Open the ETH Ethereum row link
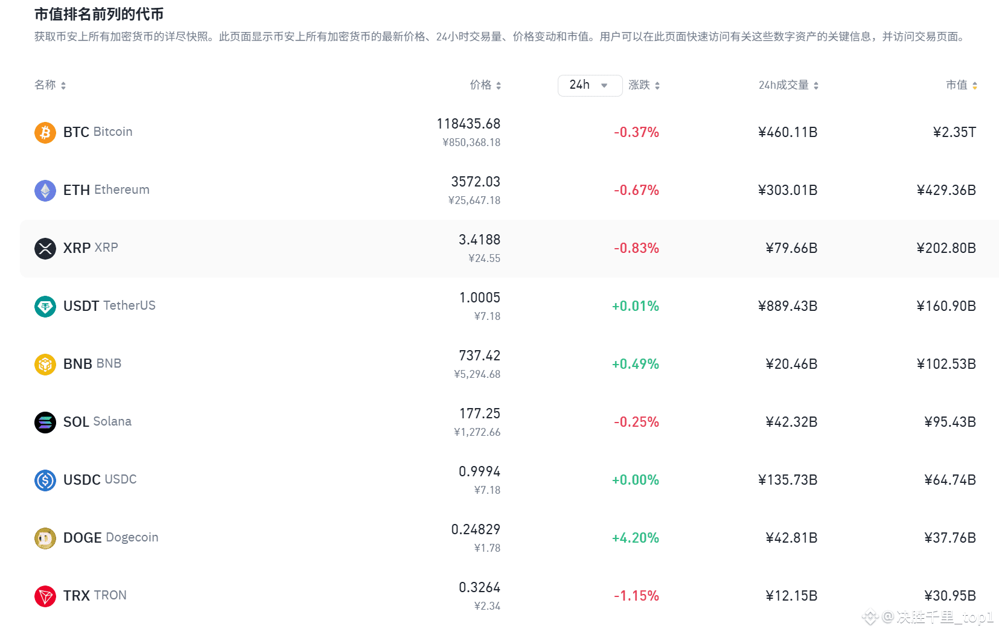999x632 pixels. click(x=509, y=190)
